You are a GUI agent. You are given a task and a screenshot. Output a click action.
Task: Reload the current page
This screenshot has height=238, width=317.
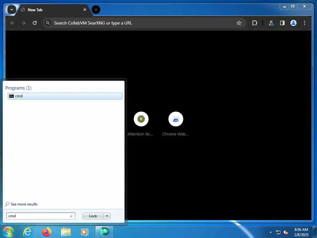click(35, 23)
